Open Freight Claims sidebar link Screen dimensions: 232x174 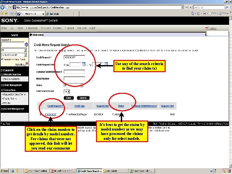tap(9, 99)
